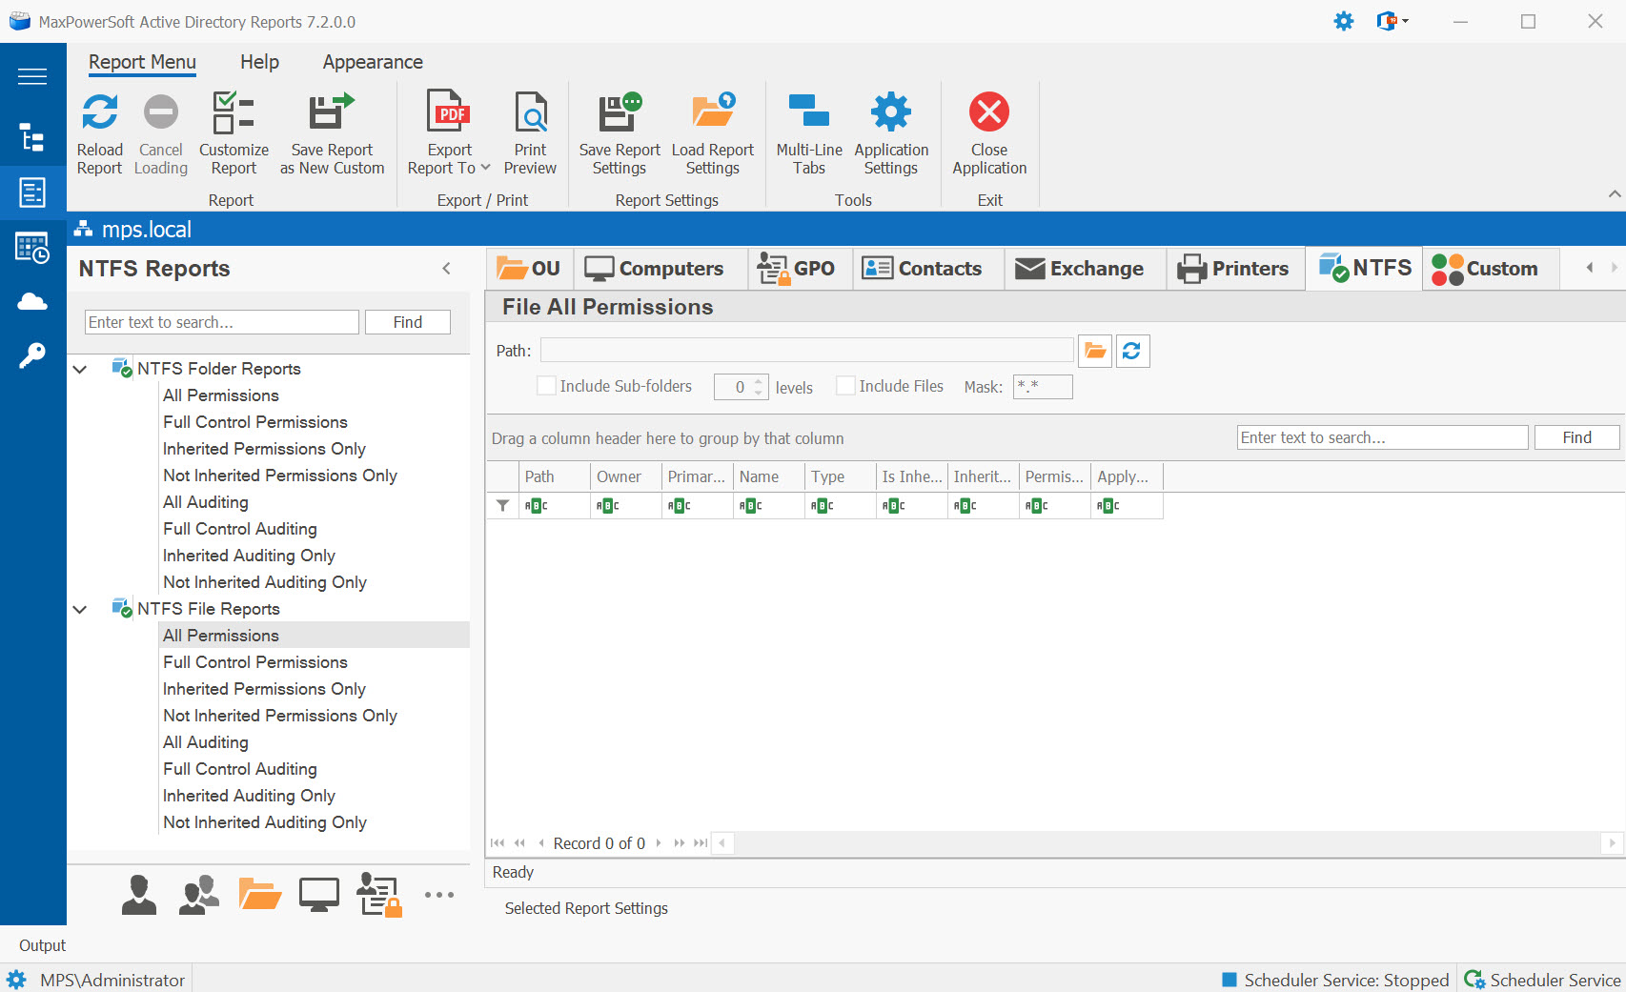The width and height of the screenshot is (1626, 992).
Task: Click the Close Application red icon
Action: (x=988, y=114)
